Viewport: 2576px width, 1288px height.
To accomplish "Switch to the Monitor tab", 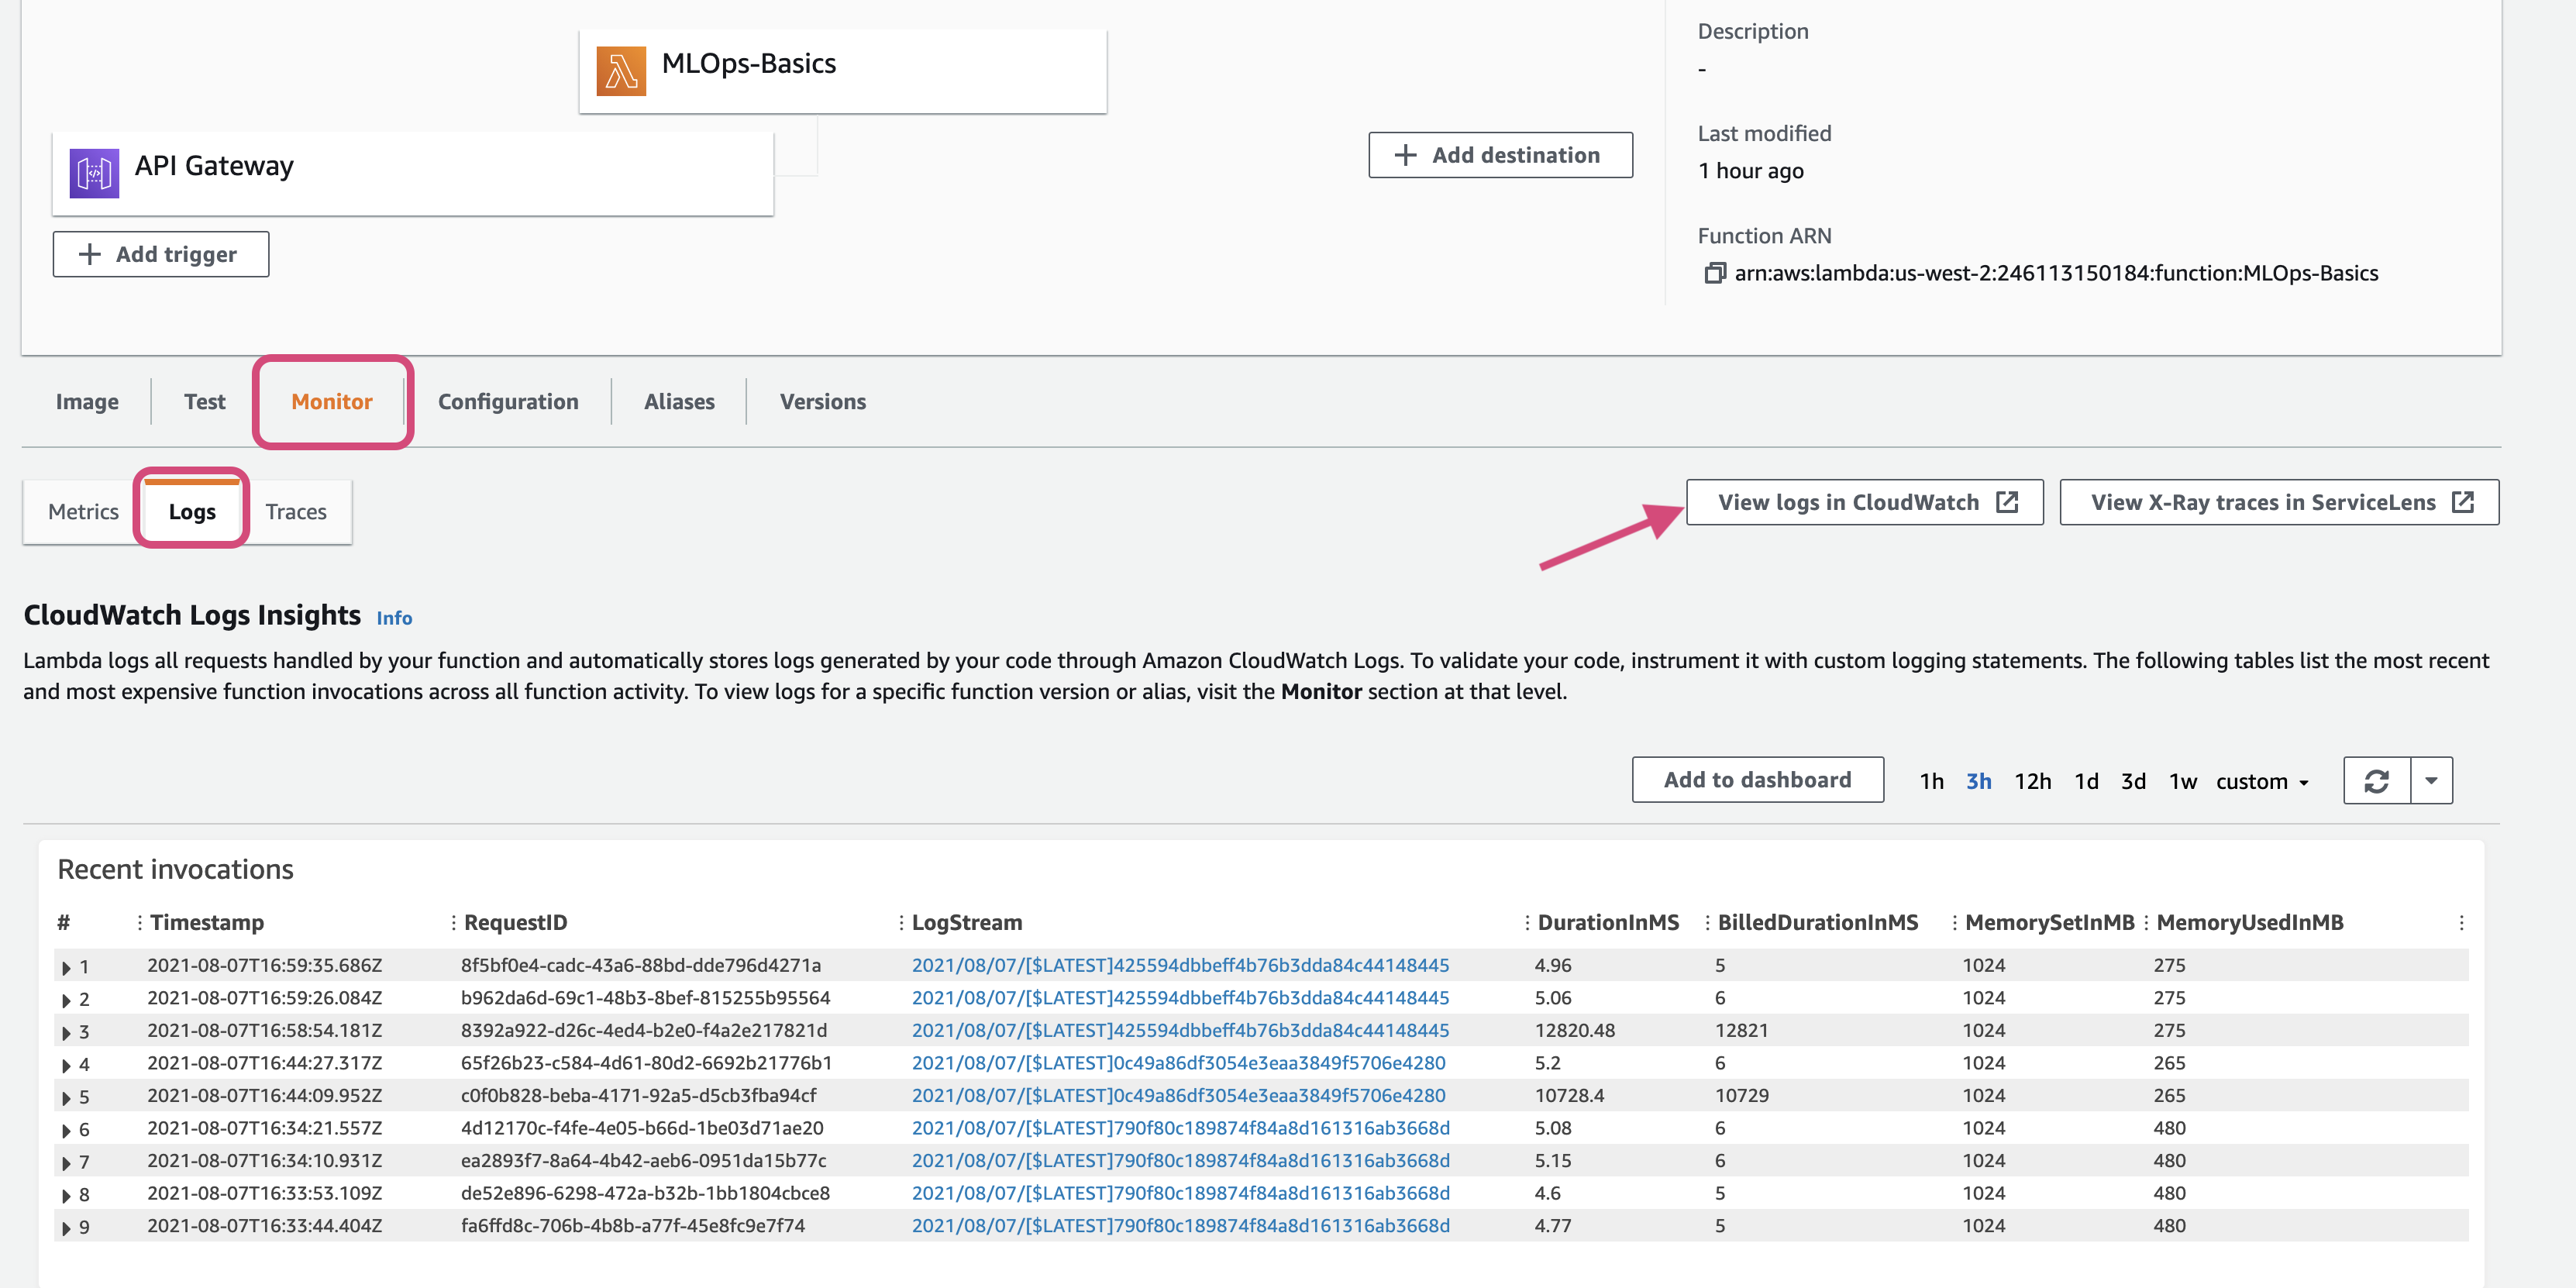I will pyautogui.click(x=330, y=399).
